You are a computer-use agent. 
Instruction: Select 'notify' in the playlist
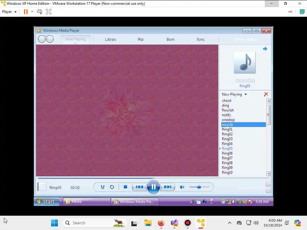click(x=226, y=115)
